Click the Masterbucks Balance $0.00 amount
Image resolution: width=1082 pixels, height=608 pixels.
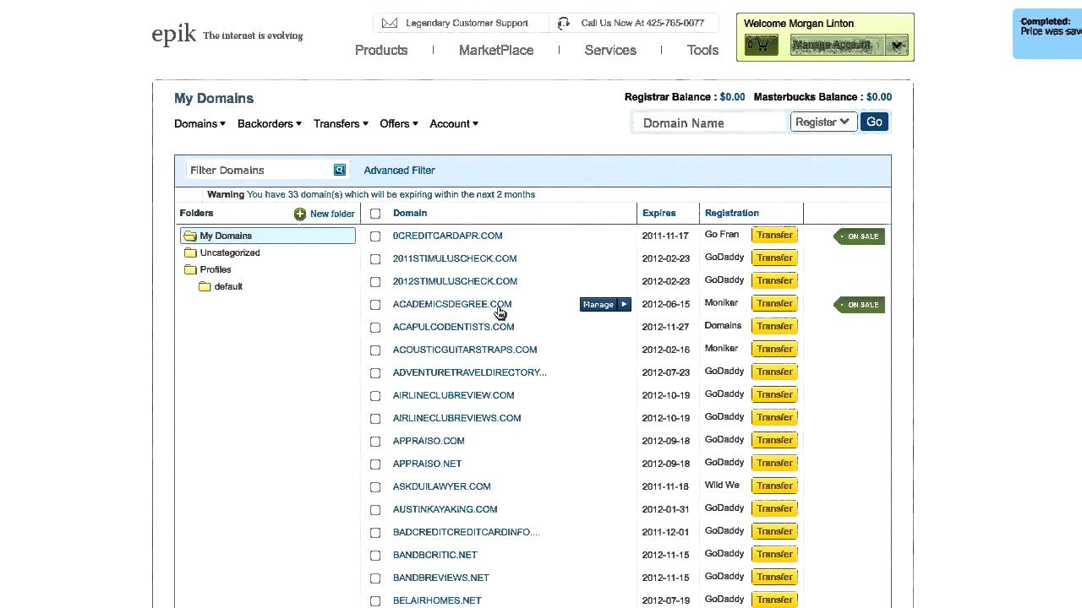879,97
